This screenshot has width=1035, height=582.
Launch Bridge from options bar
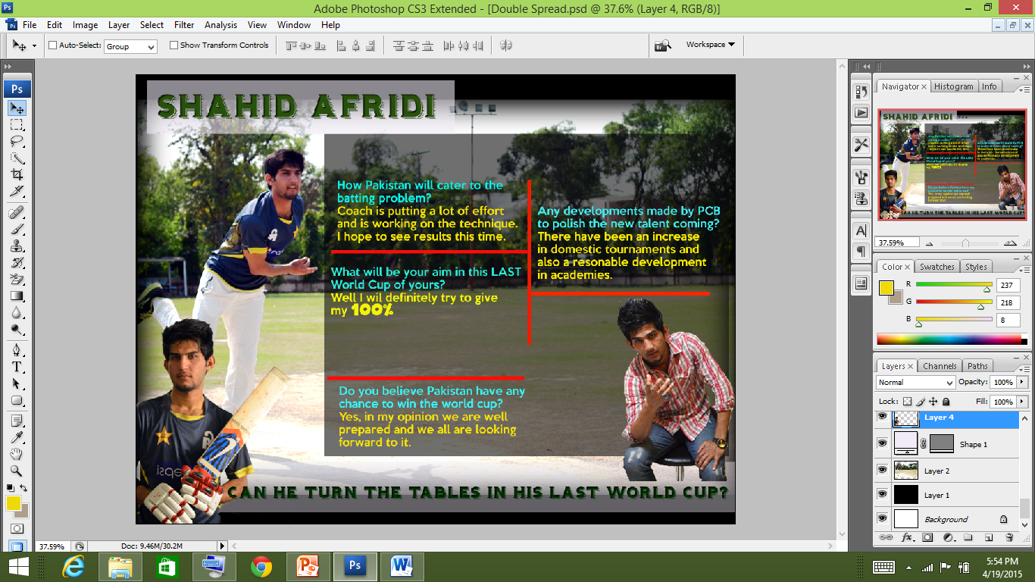(662, 45)
